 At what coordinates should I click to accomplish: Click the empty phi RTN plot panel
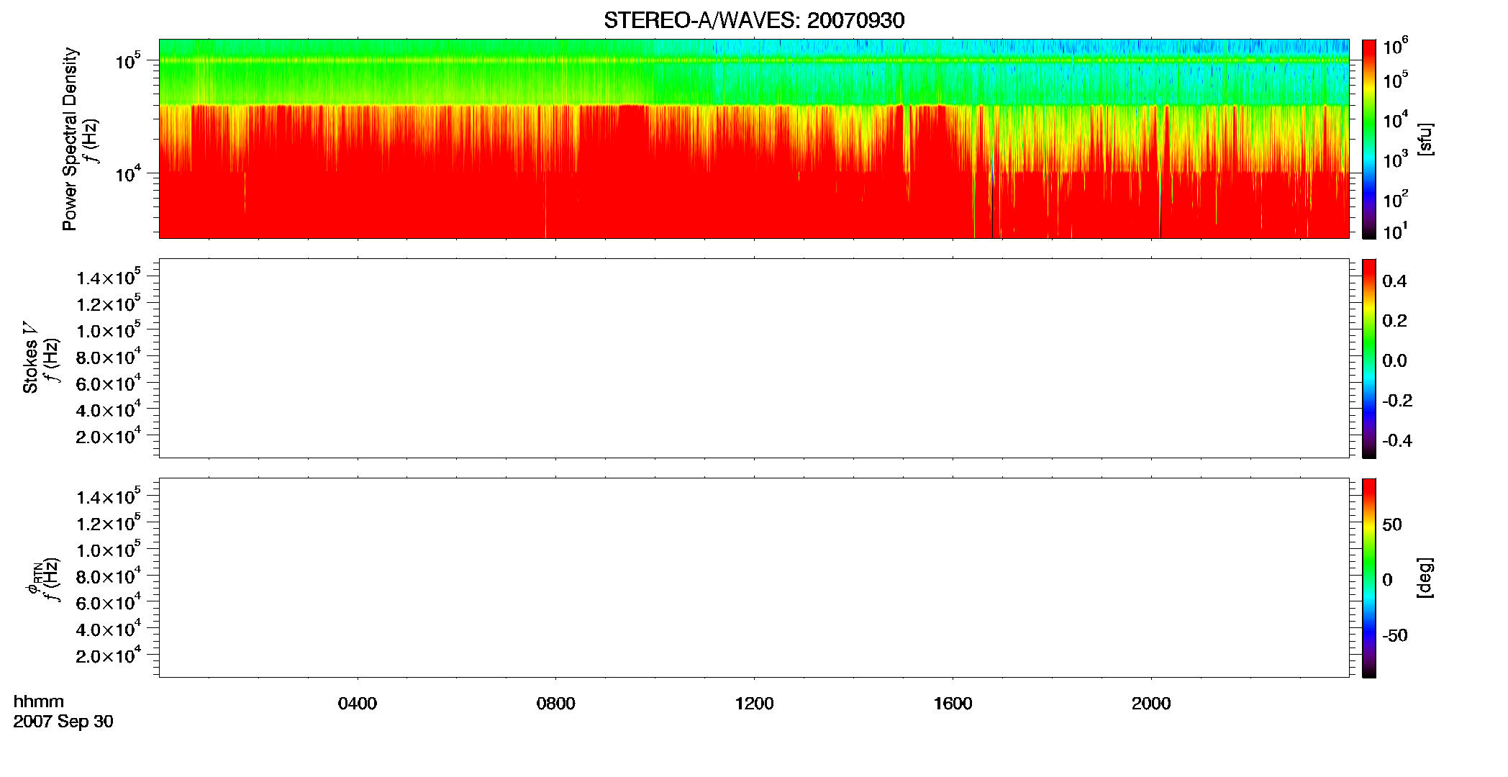pos(754,578)
